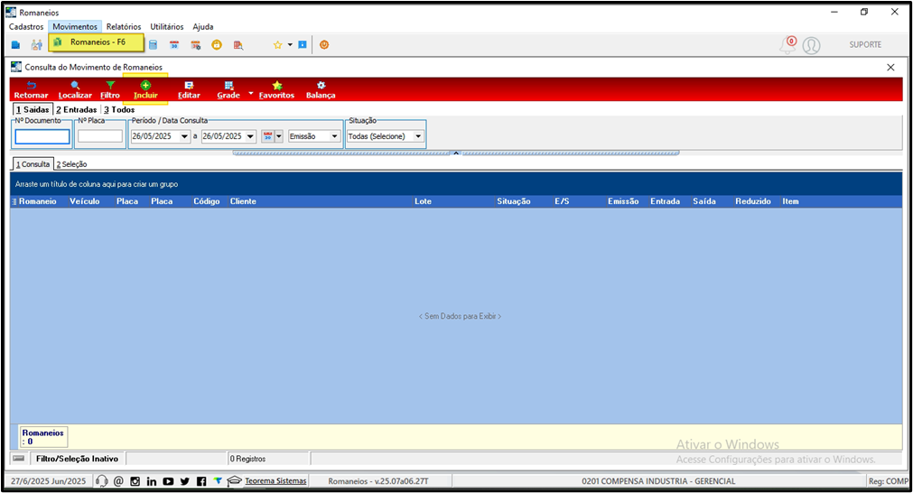Click the user profile avatar icon
This screenshot has height=493, width=913.
point(811,45)
